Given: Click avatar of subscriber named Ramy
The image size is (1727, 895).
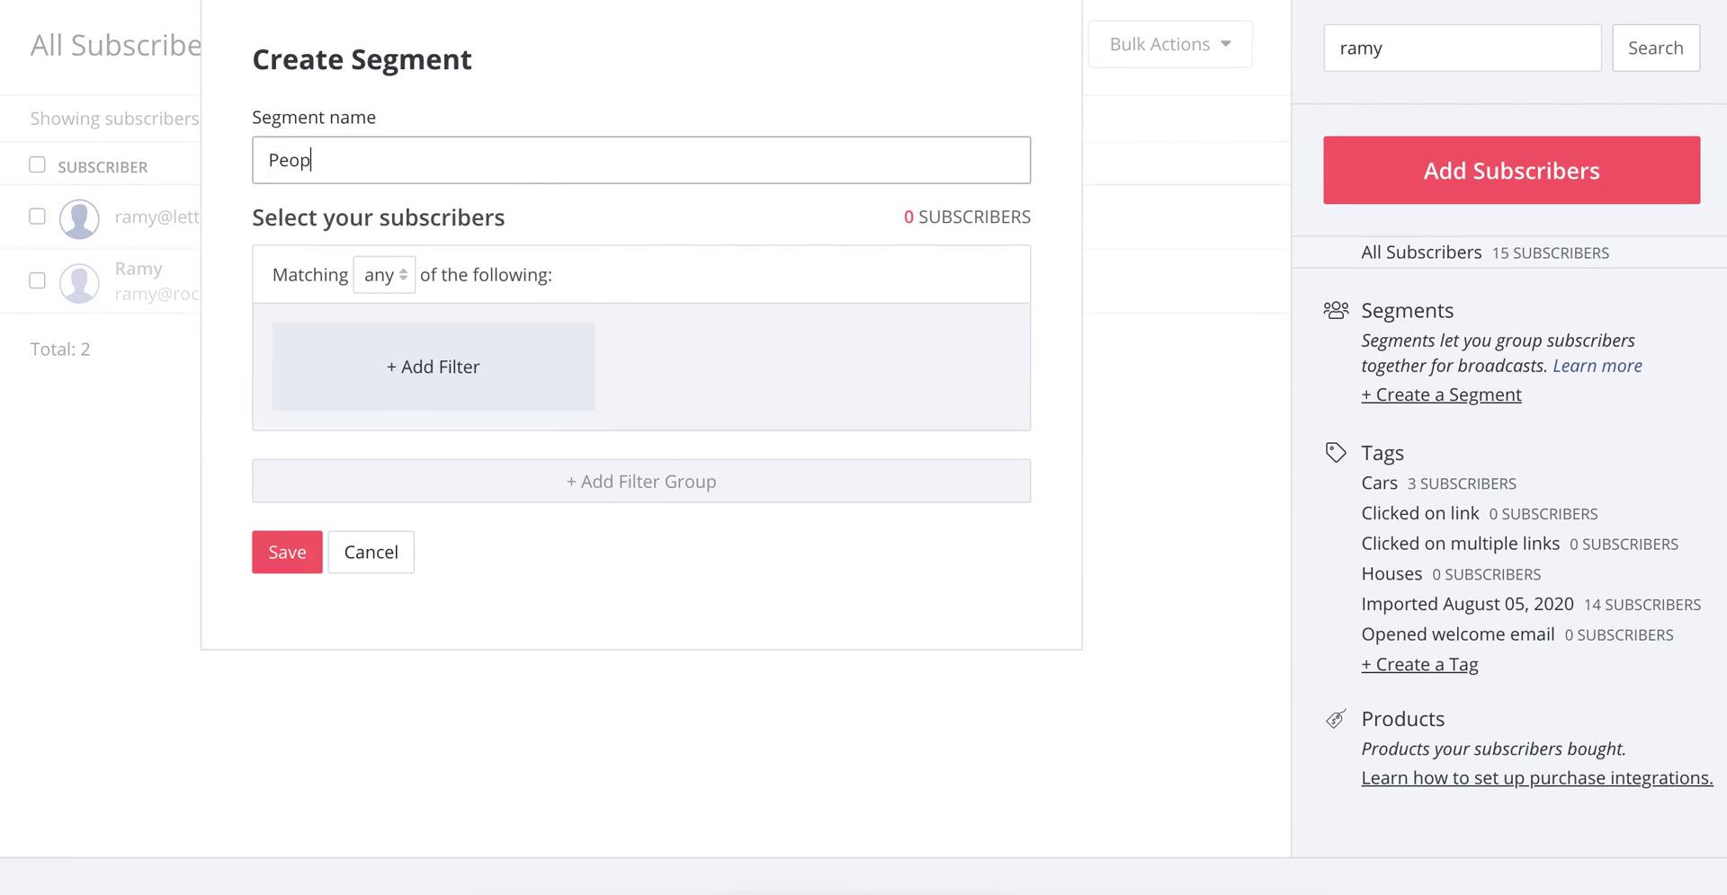Looking at the screenshot, I should point(79,283).
